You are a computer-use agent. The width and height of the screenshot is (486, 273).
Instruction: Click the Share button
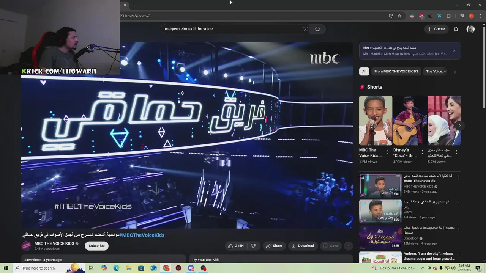coord(274,246)
